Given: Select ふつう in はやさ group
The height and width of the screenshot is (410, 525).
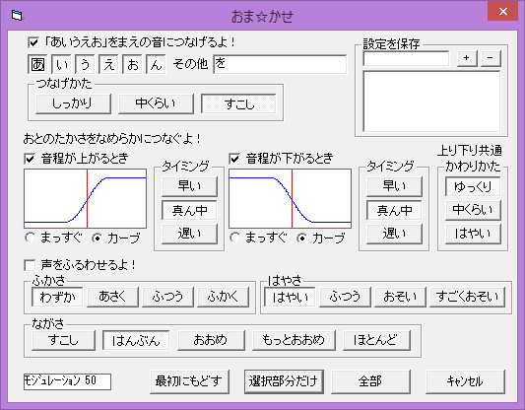Looking at the screenshot, I should (345, 297).
